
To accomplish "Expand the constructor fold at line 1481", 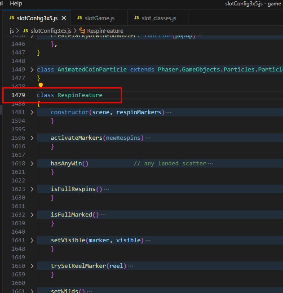I will point(32,112).
